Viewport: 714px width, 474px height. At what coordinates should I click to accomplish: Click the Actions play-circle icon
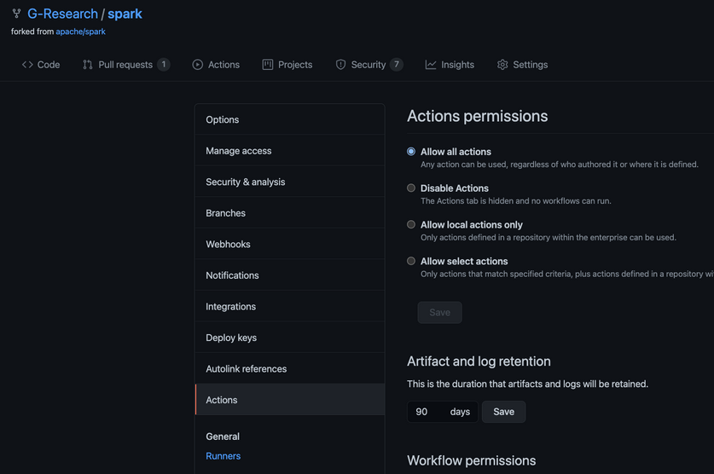[x=198, y=65]
